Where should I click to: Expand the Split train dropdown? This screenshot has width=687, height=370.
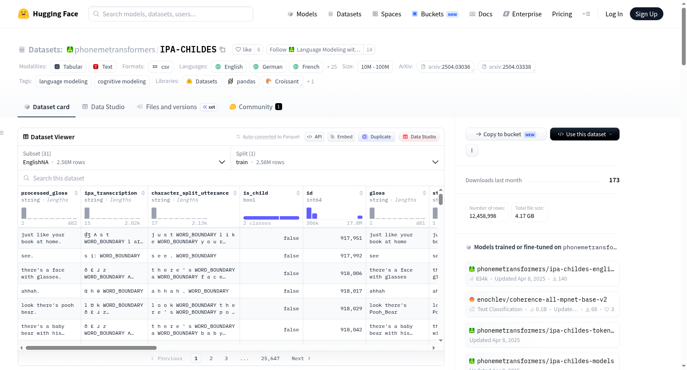337,158
